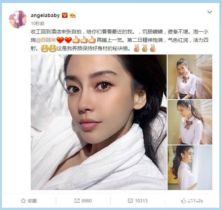
Task: Open the bottom right window-side thumbnail
Action: pos(190,167)
